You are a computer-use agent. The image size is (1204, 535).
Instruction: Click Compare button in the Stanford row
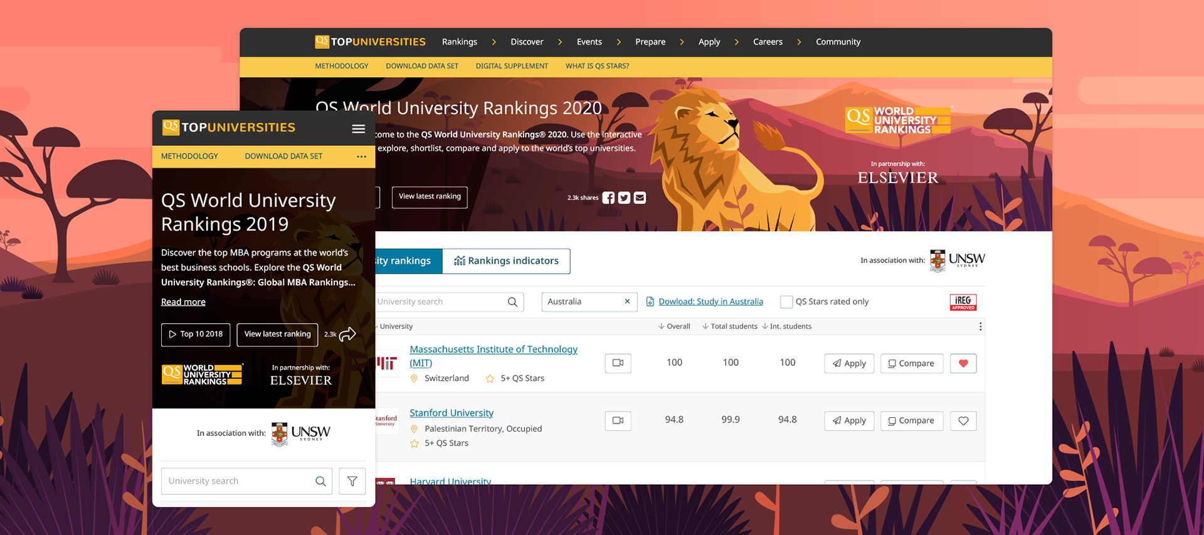(912, 420)
